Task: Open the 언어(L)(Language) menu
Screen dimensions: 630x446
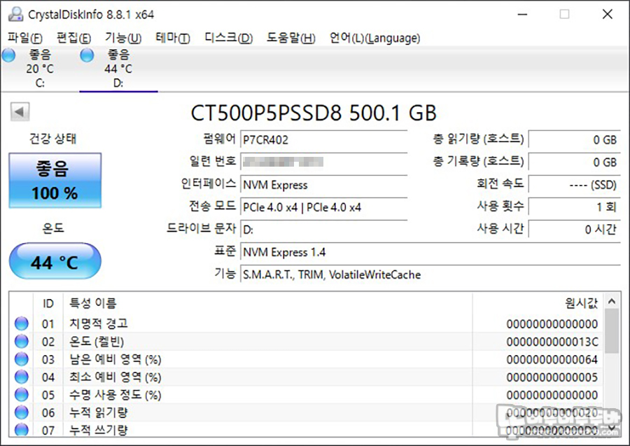Action: 375,39
